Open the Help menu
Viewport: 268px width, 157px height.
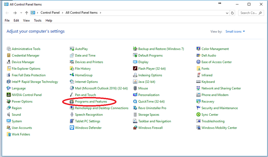coord(49,20)
